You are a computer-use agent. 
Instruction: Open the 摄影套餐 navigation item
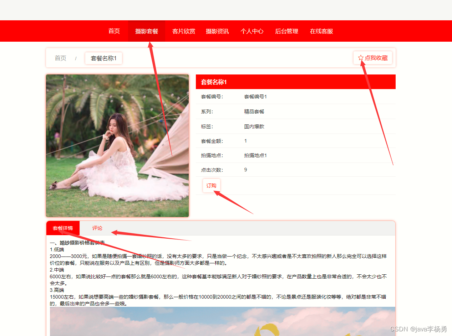coord(147,31)
